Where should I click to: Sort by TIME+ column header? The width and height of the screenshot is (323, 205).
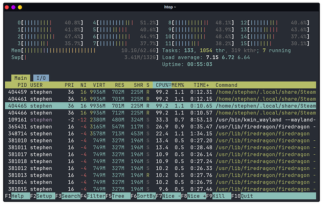pyautogui.click(x=201, y=85)
